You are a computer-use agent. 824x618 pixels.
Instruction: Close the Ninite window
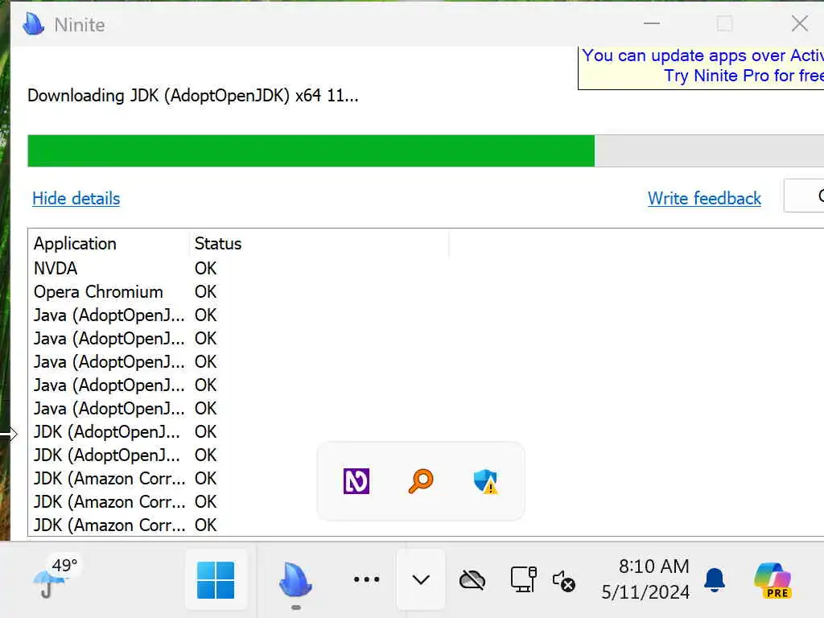tap(800, 23)
